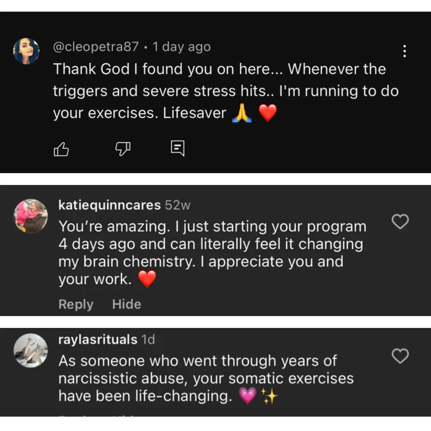
Task: Reply to katiequinncares' comment
Action: (x=76, y=304)
